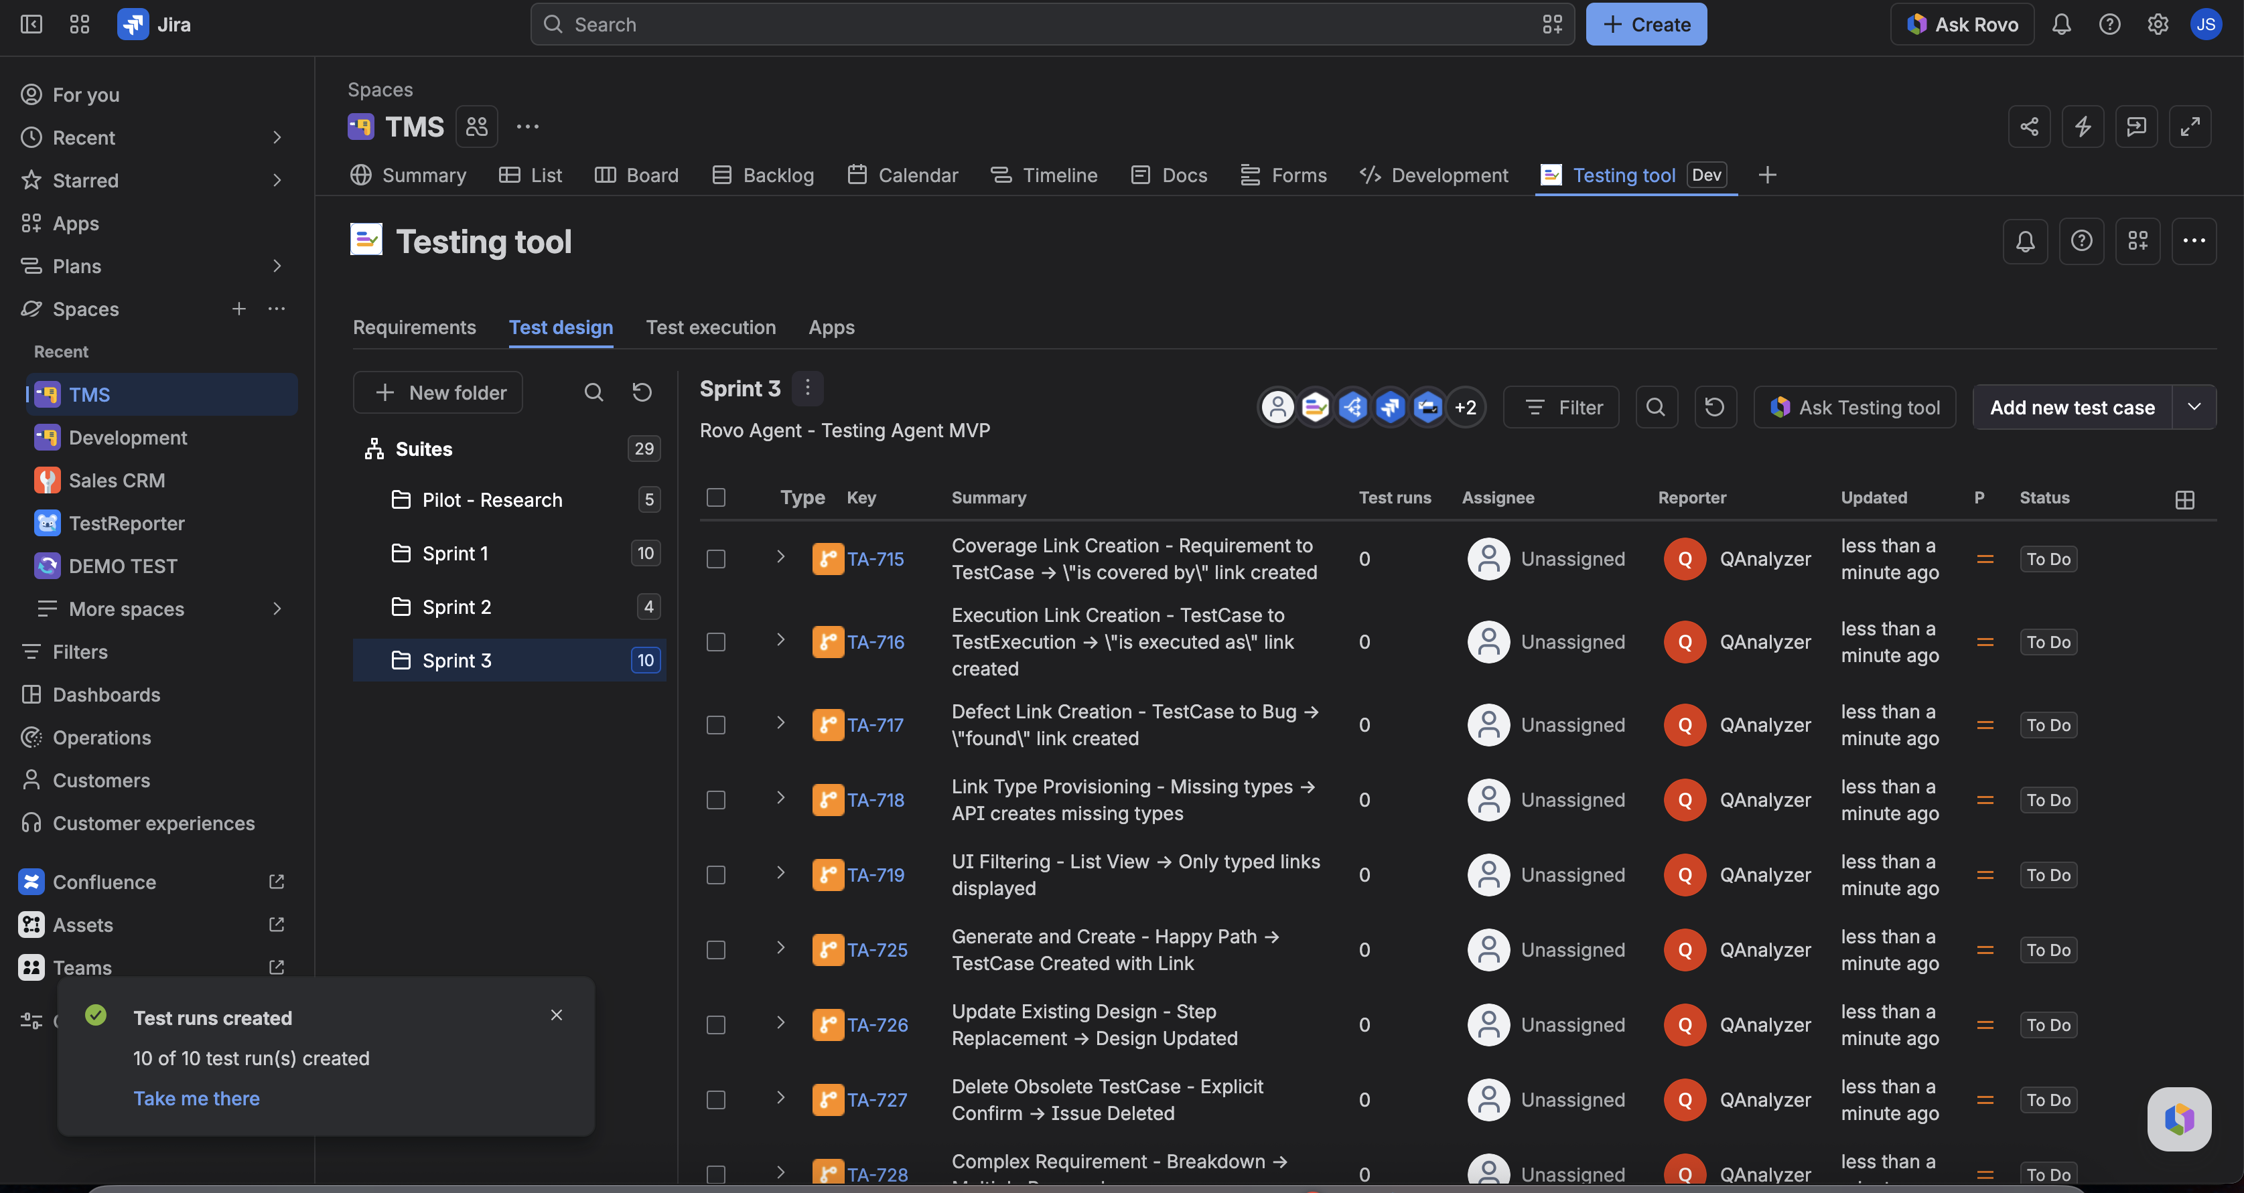Open Sprint 3 folder options menu
This screenshot has height=1193, width=2244.
808,388
